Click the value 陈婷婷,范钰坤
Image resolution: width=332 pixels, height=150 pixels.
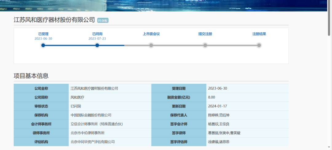point(219,115)
